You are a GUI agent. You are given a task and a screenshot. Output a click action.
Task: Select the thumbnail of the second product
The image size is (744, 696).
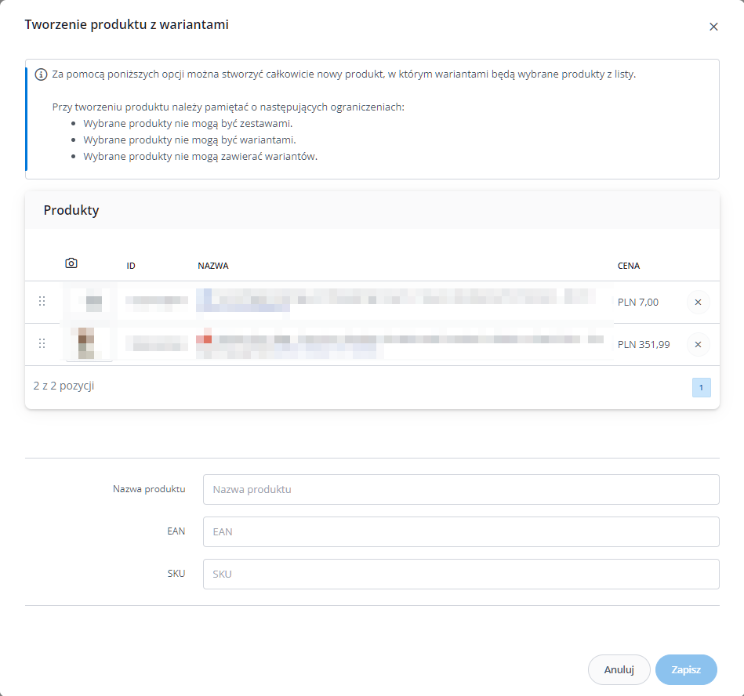pyautogui.click(x=89, y=343)
